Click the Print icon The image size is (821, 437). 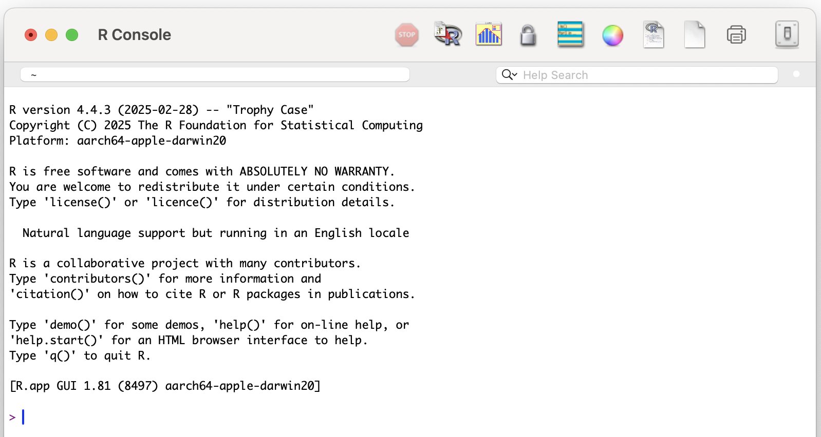[736, 35]
